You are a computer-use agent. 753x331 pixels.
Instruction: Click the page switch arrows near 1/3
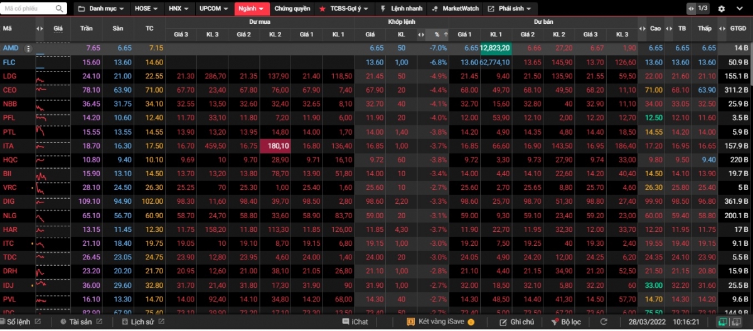pyautogui.click(x=691, y=9)
